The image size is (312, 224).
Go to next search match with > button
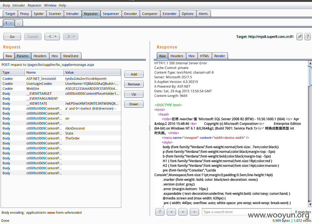(194, 212)
